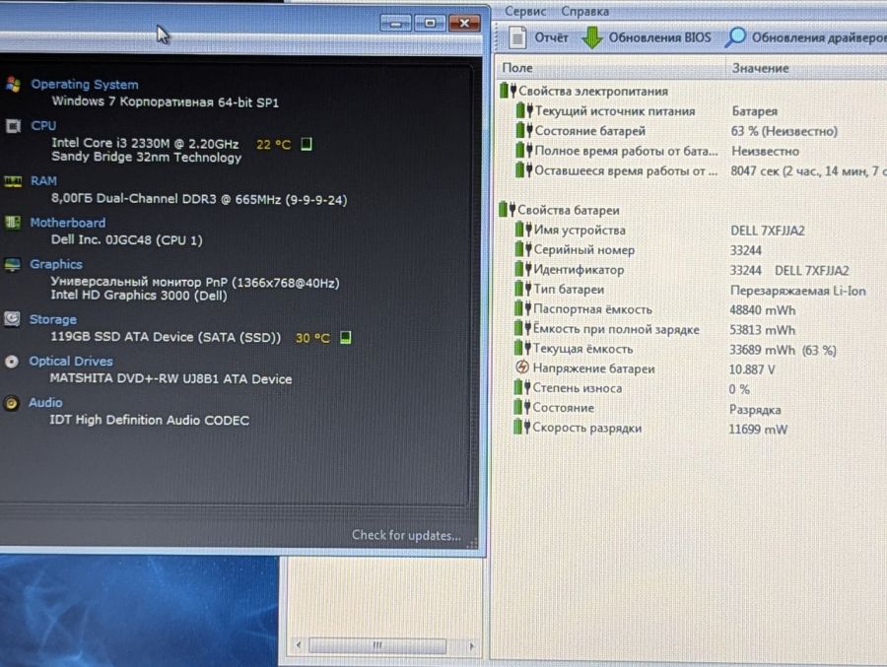Click the Windows flag Operating System icon
This screenshot has height=667, width=887.
coord(14,85)
